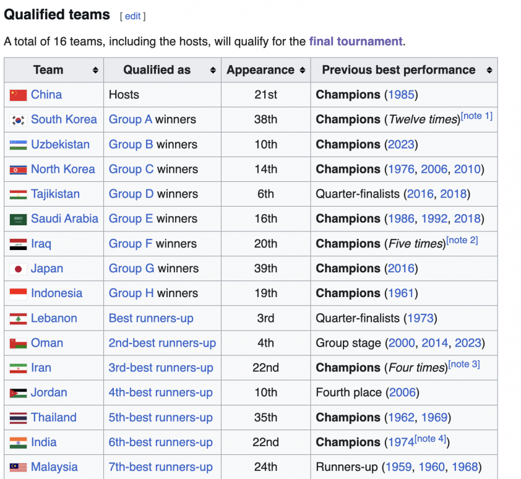Image resolution: width=521 pixels, height=479 pixels.
Task: Click the Lebanon flag icon
Action: tap(19, 319)
